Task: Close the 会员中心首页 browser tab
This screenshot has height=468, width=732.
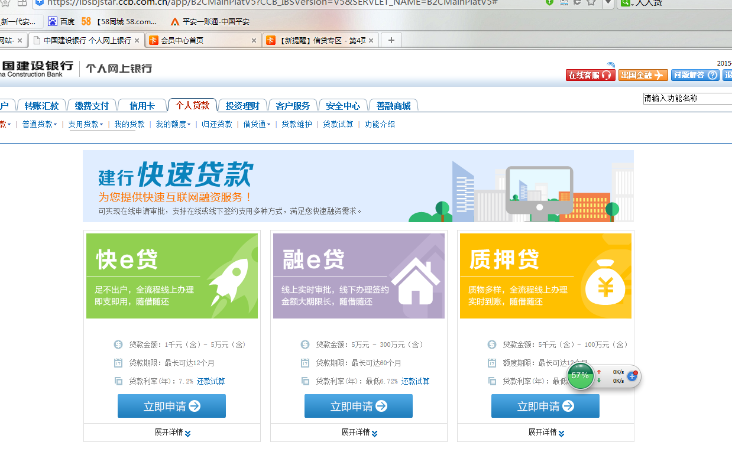Action: pos(254,41)
